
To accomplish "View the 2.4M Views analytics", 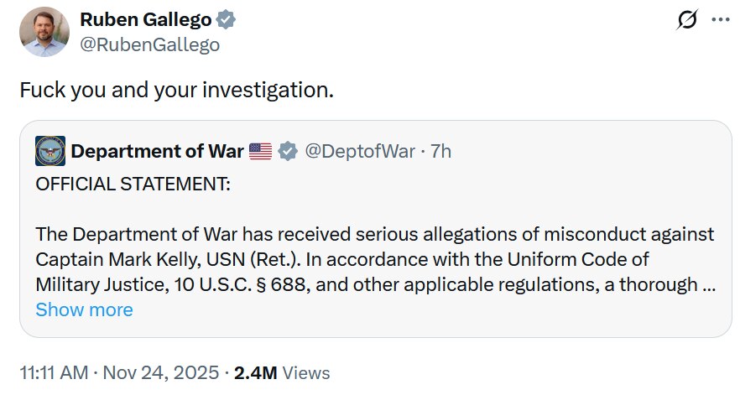I will coord(282,372).
